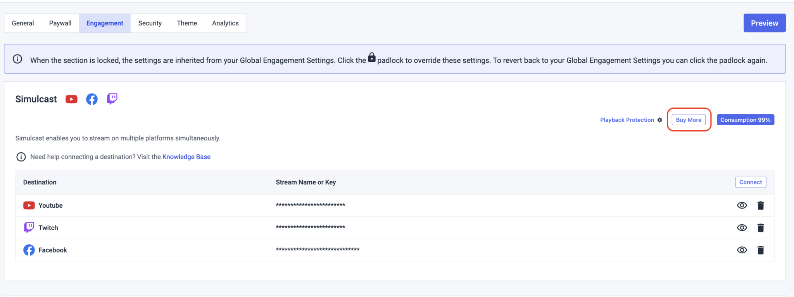Image resolution: width=794 pixels, height=297 pixels.
Task: Click the Connect button
Action: click(x=750, y=182)
